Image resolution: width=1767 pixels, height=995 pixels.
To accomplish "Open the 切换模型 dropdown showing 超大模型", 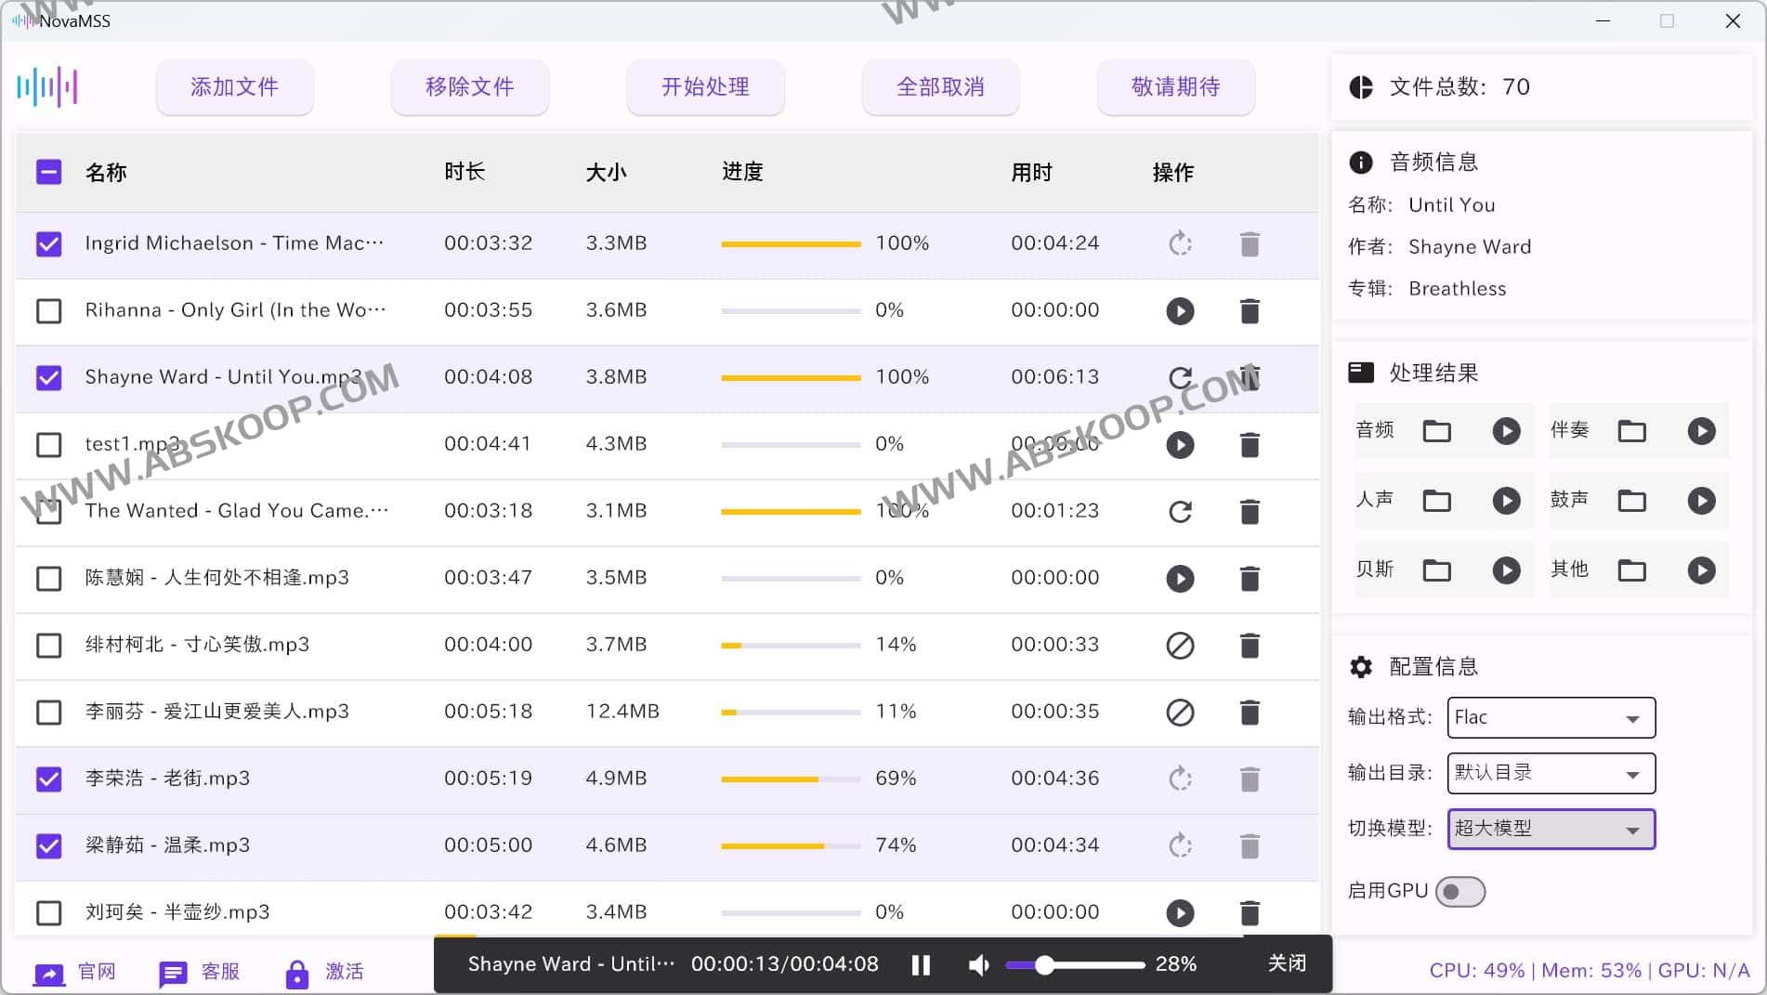I will [x=1550, y=829].
